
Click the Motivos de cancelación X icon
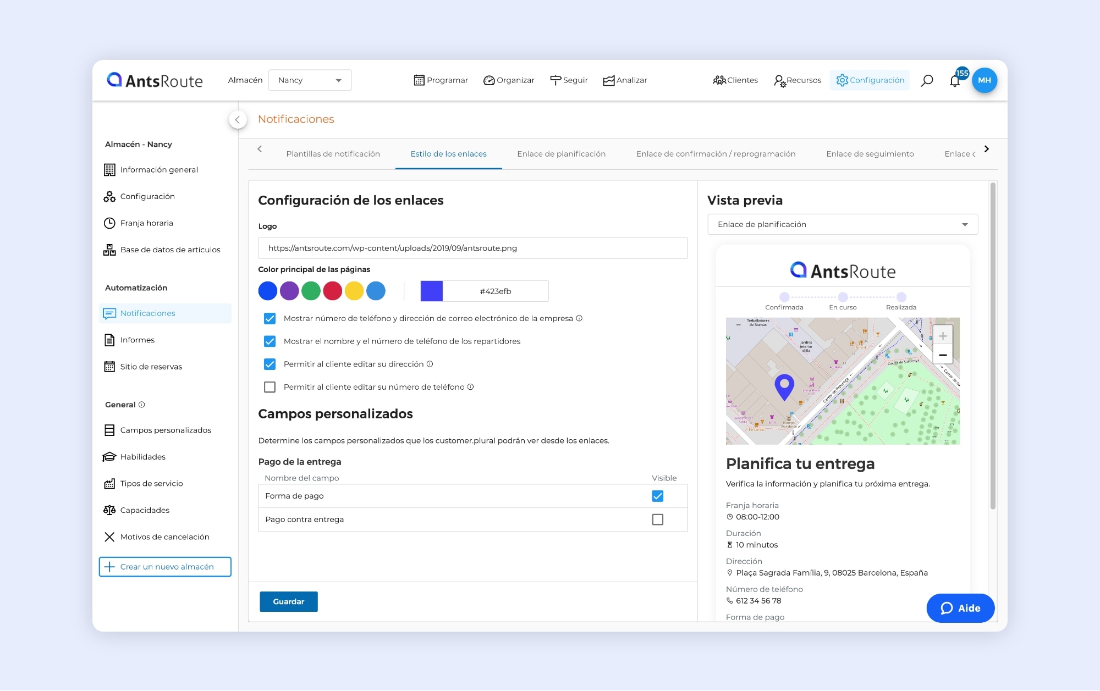click(109, 537)
